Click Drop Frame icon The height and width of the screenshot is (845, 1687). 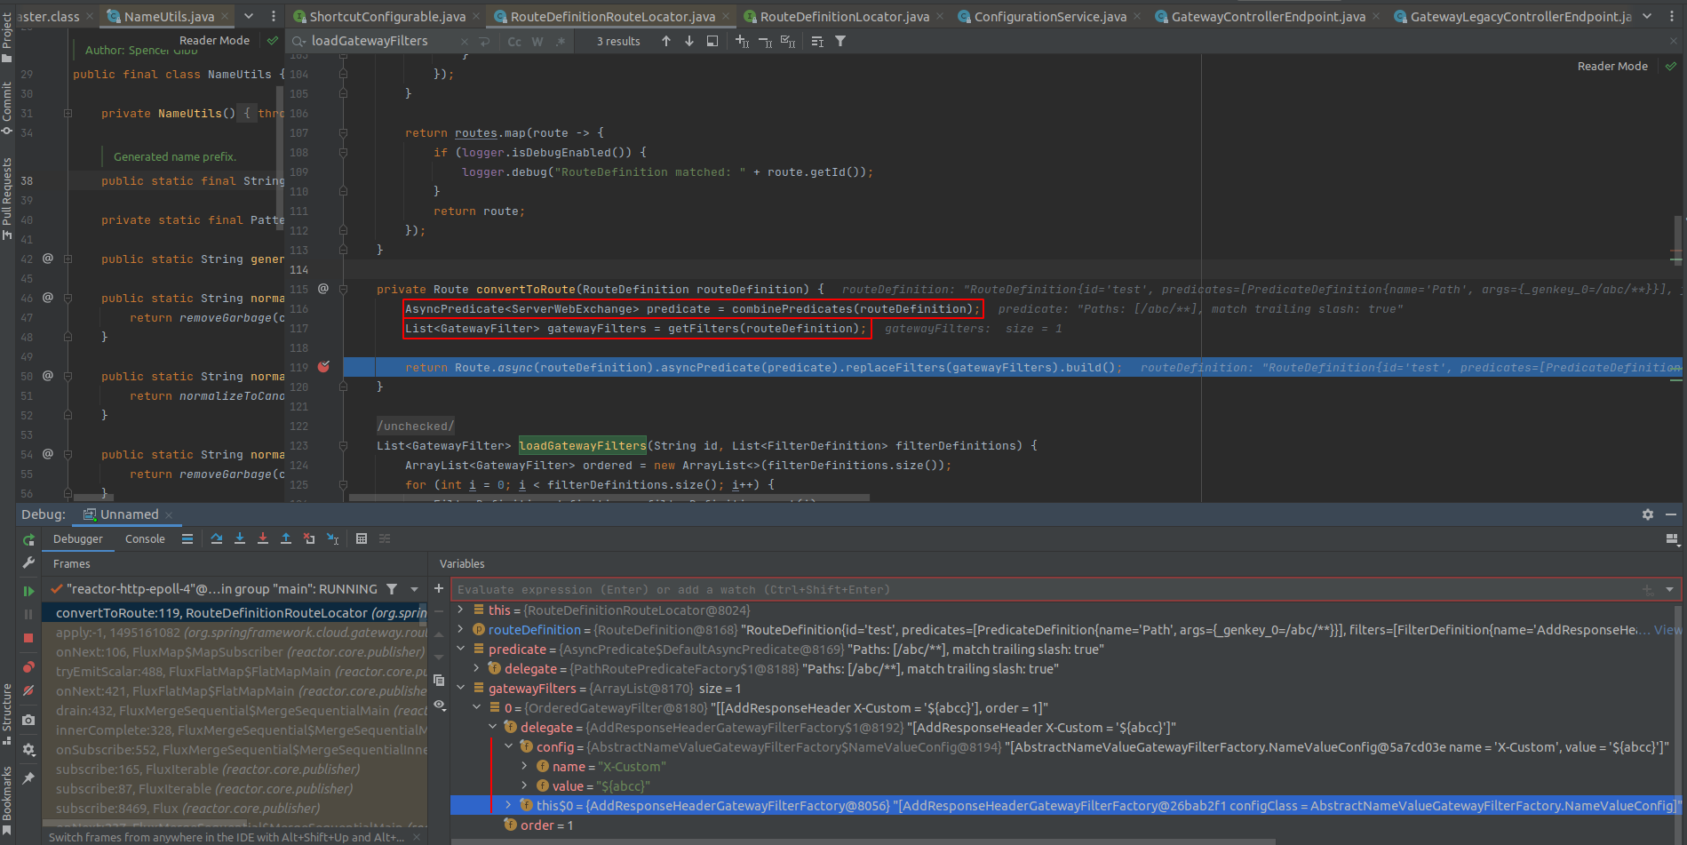click(x=309, y=538)
